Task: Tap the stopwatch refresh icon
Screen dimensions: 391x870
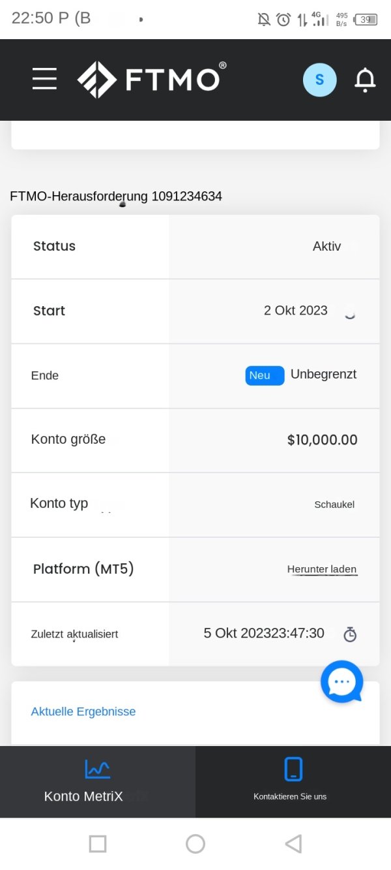Action: point(350,634)
